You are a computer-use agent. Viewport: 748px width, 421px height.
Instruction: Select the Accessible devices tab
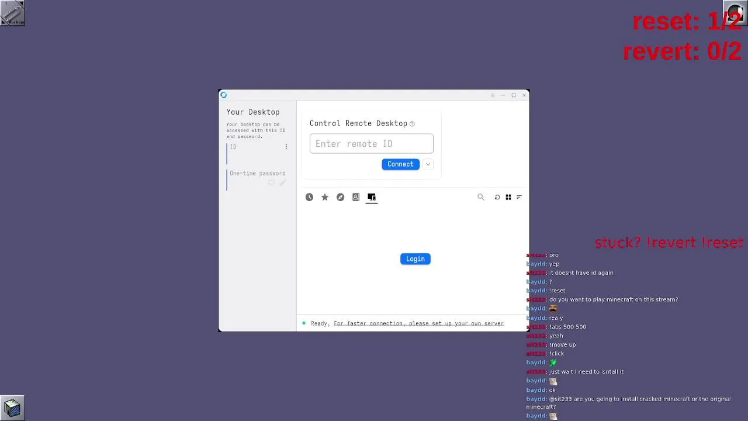(372, 197)
